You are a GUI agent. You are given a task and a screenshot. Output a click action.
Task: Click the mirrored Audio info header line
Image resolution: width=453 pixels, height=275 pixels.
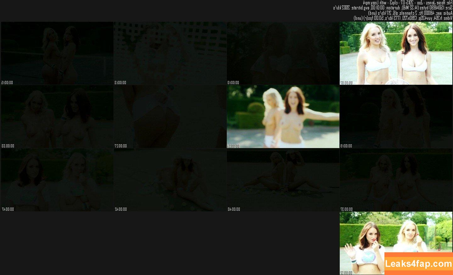(410, 13)
